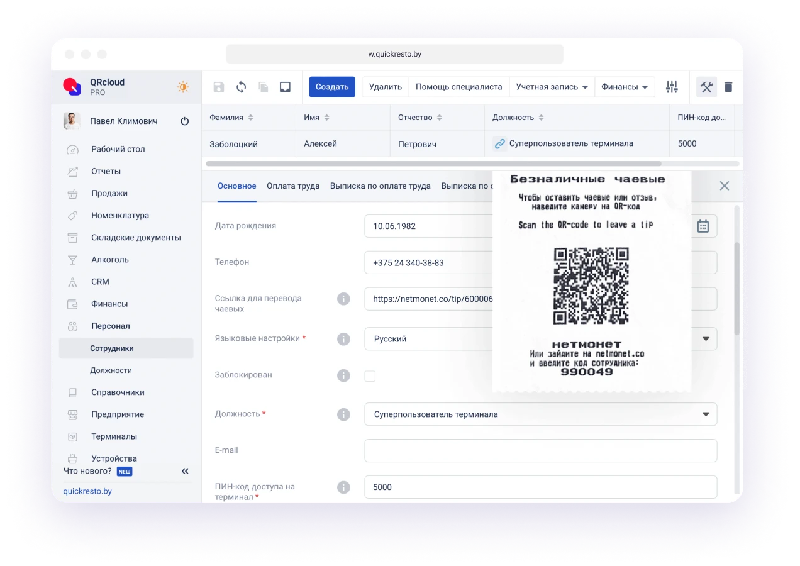This screenshot has width=800, height=566.
Task: Click the refresh arrows icon in toolbar
Action: coord(241,87)
